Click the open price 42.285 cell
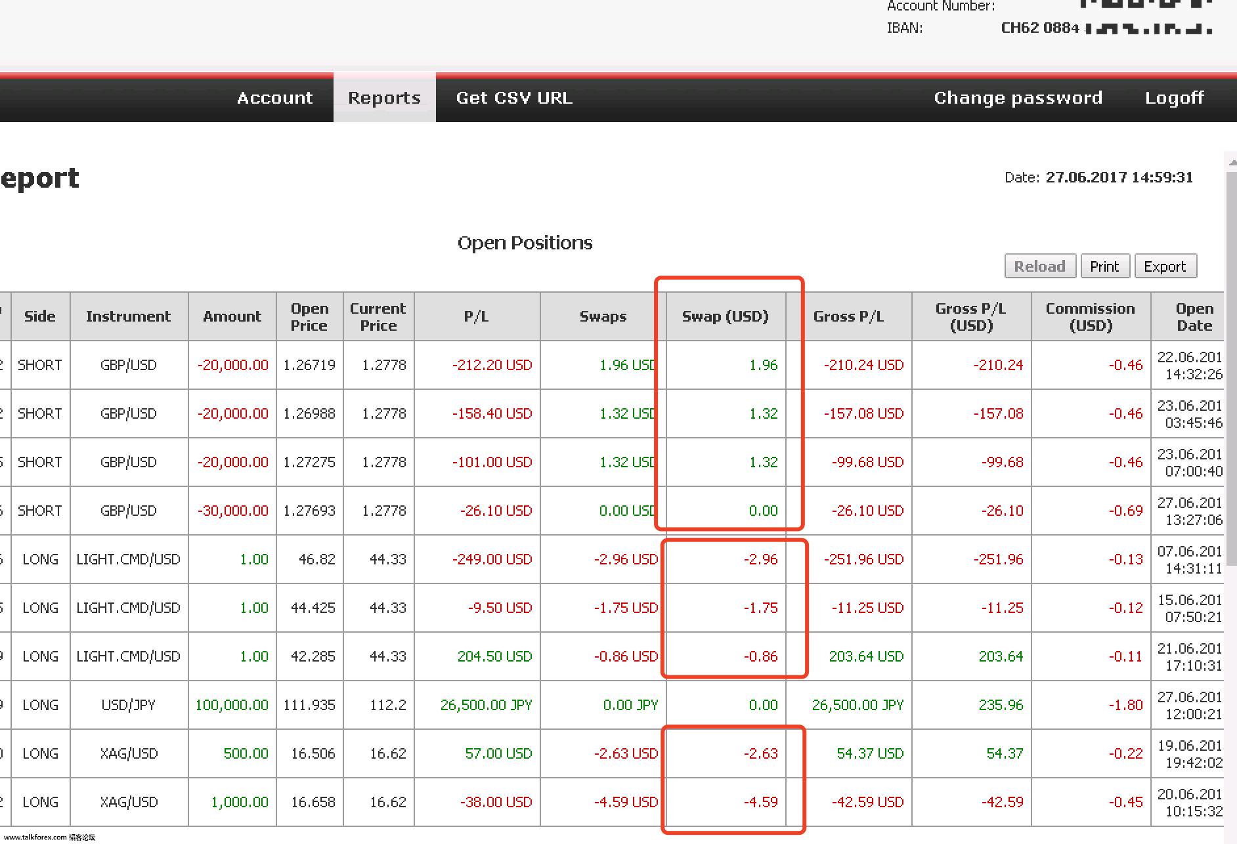Screen dimensions: 1237x844 (x=309, y=656)
